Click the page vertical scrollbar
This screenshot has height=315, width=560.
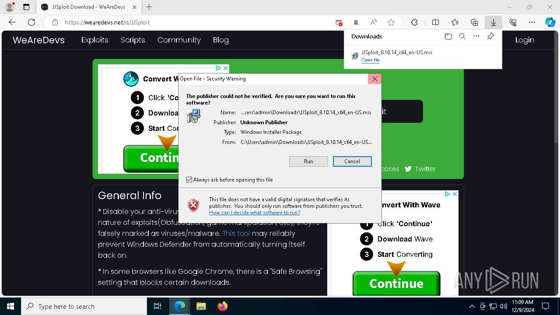(x=556, y=87)
